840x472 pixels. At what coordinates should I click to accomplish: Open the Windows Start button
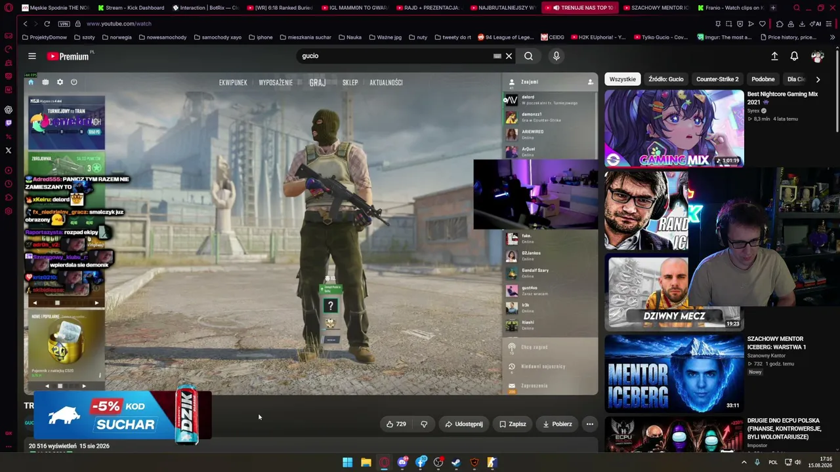(x=348, y=462)
